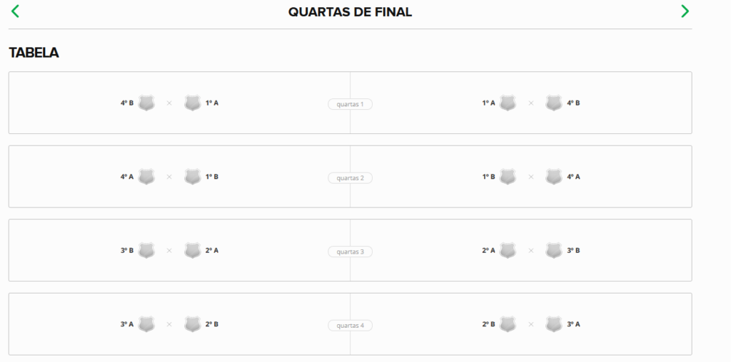Select the 3º A shield in quartas 4 first leg

pyautogui.click(x=146, y=324)
